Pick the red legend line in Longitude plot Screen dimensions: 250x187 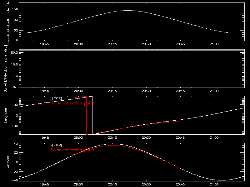click(35, 104)
